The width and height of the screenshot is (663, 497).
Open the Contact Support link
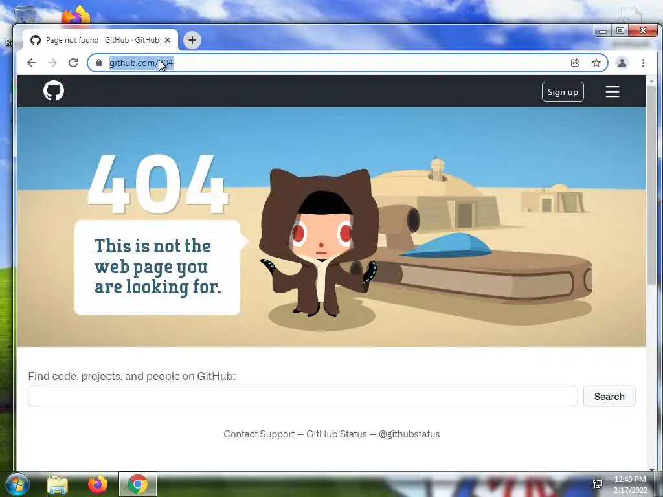(259, 434)
